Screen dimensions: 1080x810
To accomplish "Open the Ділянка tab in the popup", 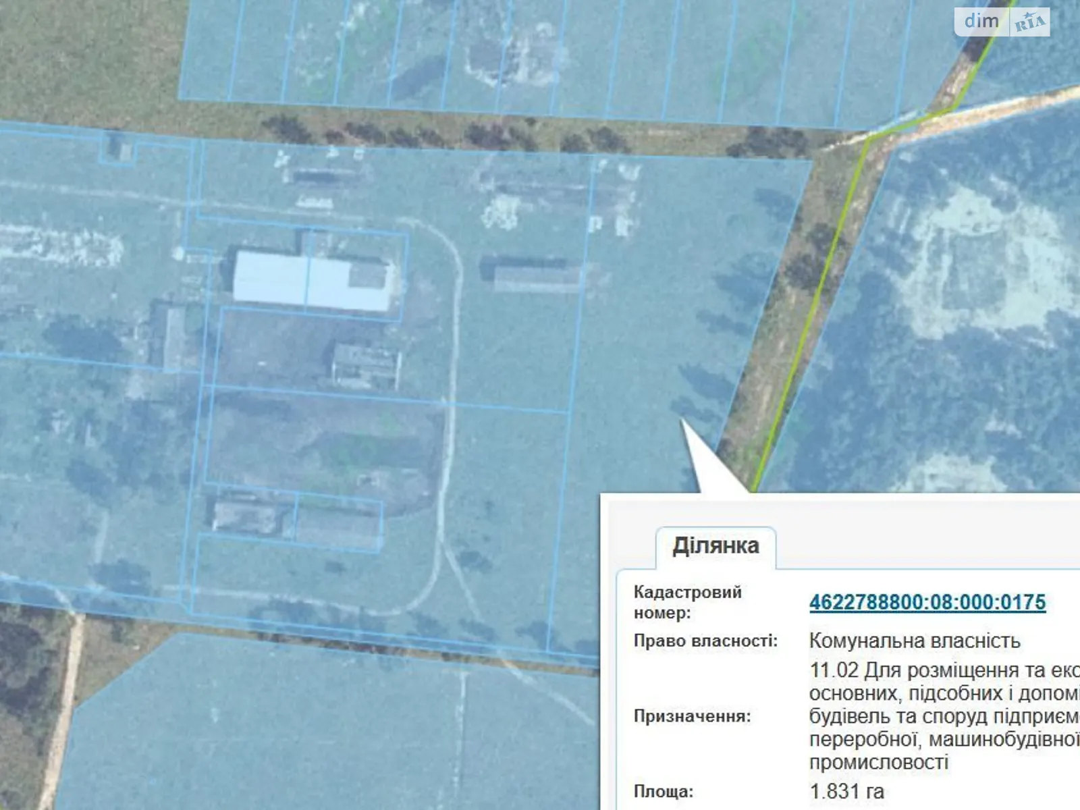I will tap(715, 545).
